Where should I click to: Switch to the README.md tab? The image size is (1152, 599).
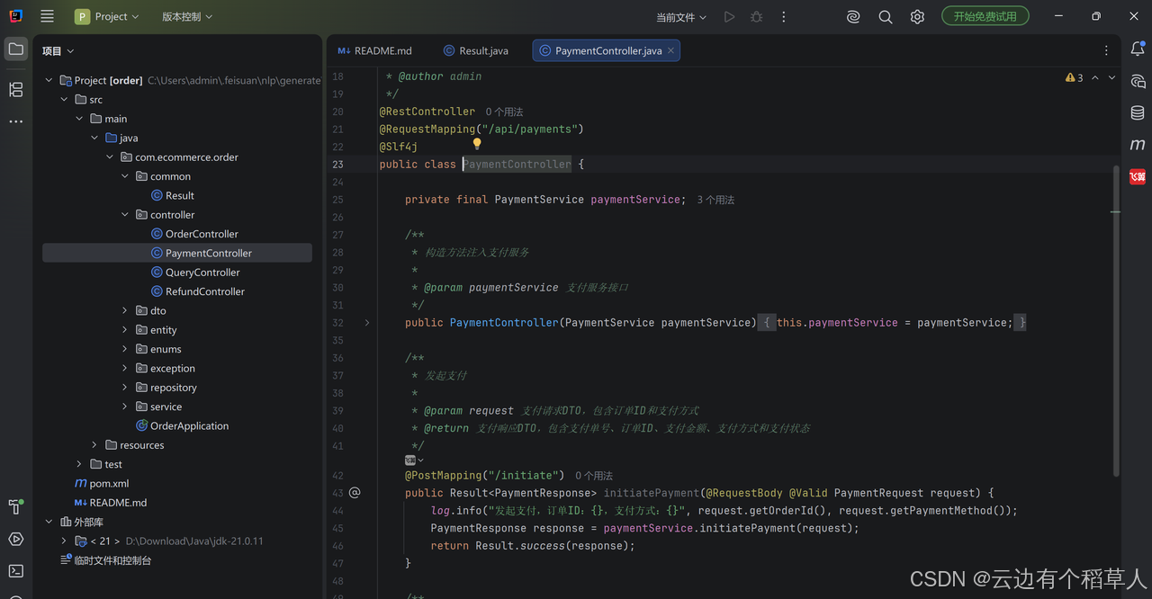point(375,51)
